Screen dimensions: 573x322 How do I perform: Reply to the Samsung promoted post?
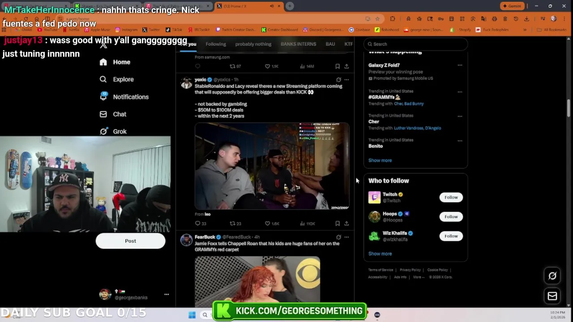tap(197, 66)
